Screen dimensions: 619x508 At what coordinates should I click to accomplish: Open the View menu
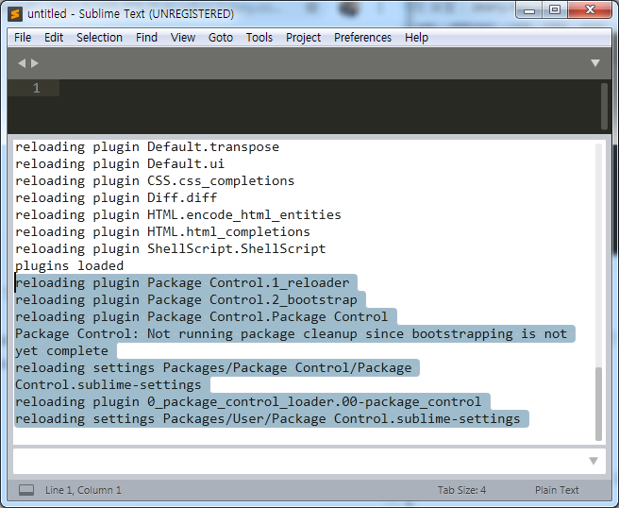click(183, 38)
